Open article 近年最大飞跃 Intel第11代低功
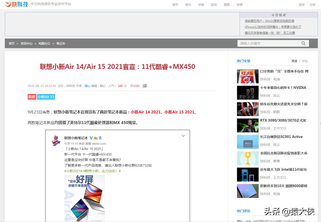The width and height of the screenshot is (321, 222). coord(283,169)
